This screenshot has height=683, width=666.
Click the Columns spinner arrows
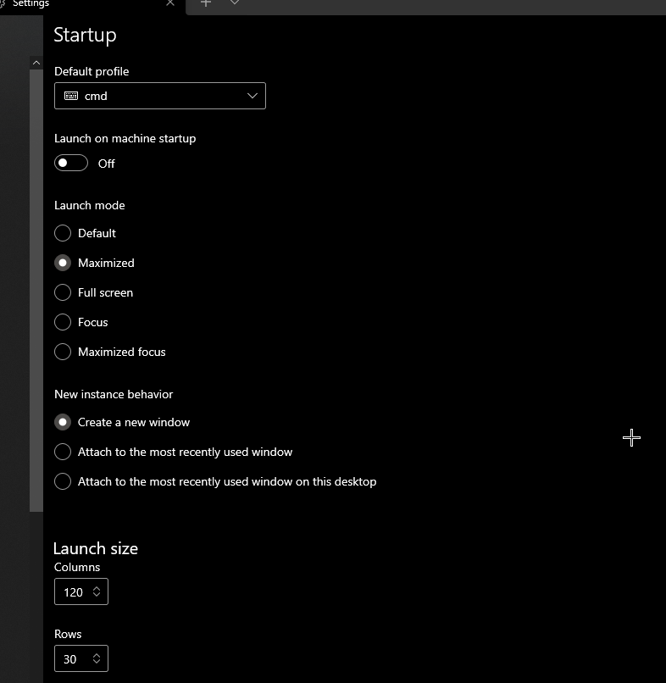point(97,591)
